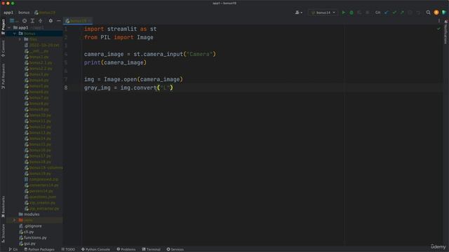Open the TODO tool window tab
The height and width of the screenshot is (252, 449).
[68, 249]
